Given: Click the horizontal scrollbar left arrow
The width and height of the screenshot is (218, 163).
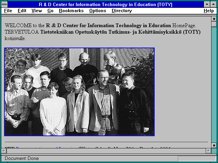Looking at the screenshot, I should [4, 151].
